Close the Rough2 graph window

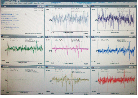[135, 37]
